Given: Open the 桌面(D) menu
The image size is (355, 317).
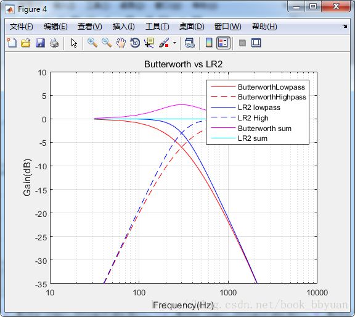Looking at the screenshot, I should pos(192,27).
